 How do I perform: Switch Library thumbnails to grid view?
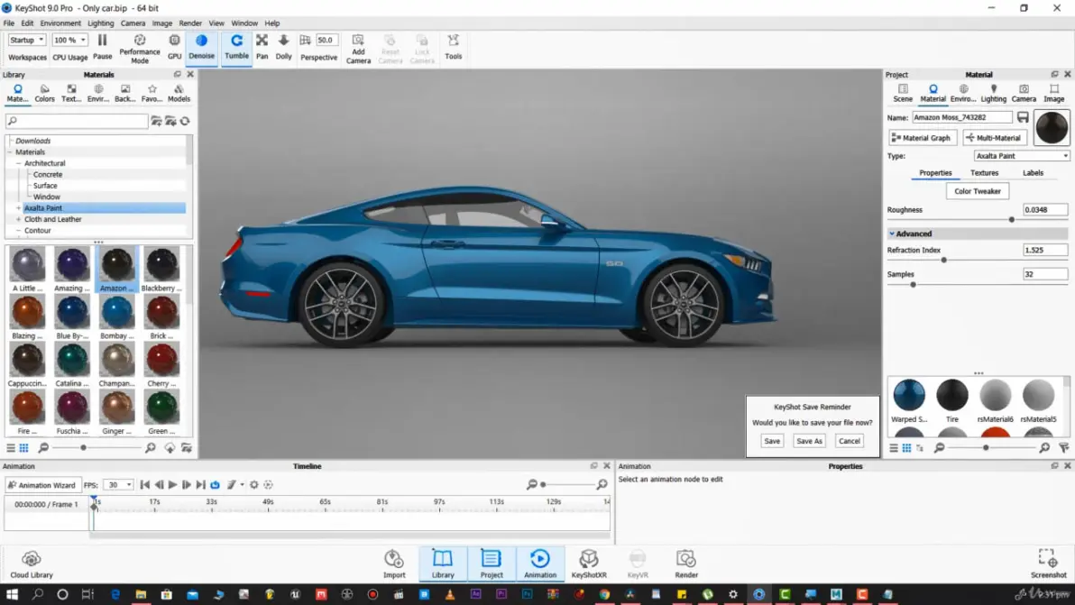coord(24,448)
